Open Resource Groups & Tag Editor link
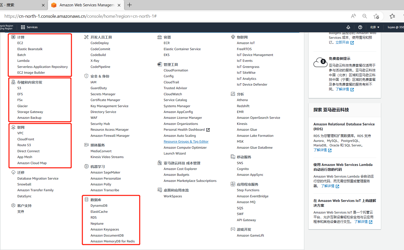The image size is (404, 250). (186, 142)
